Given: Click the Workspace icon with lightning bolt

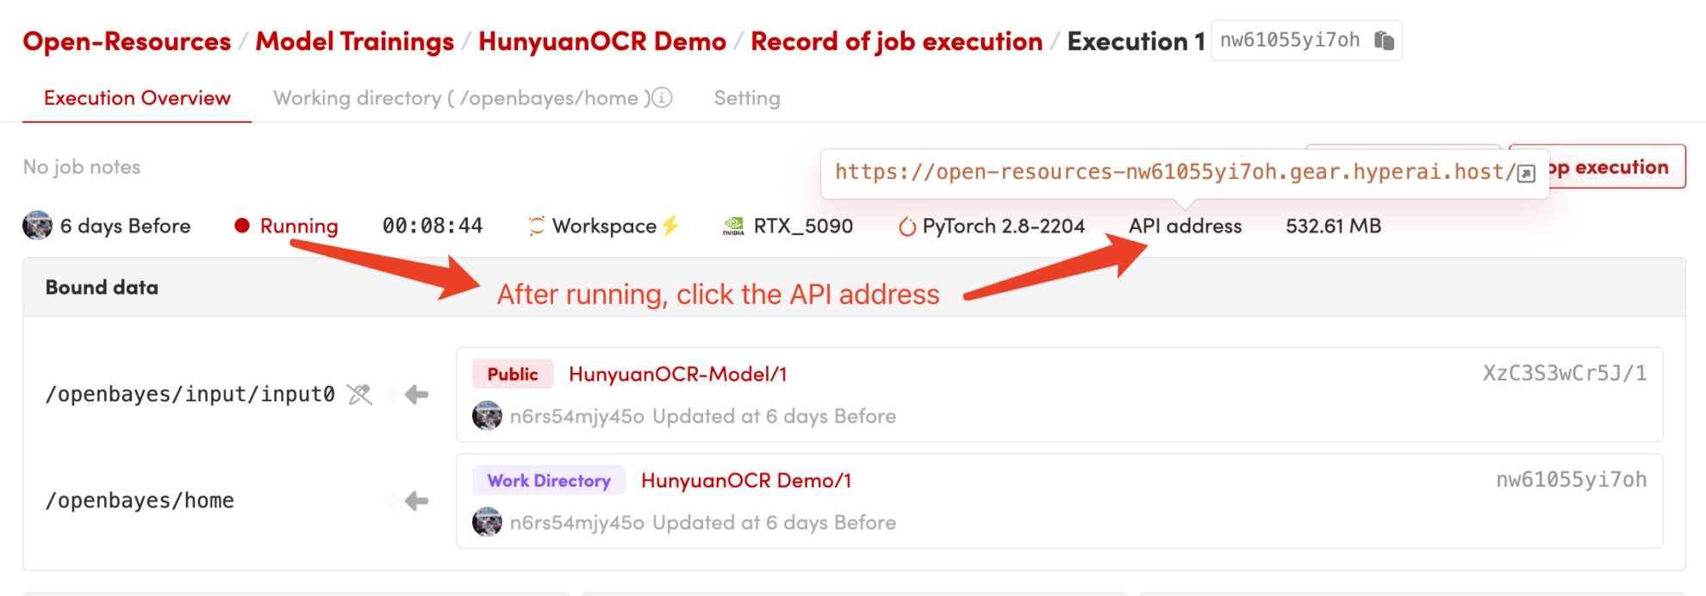Looking at the screenshot, I should pos(537,226).
